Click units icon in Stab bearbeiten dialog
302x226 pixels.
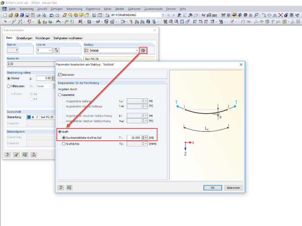[25, 155]
